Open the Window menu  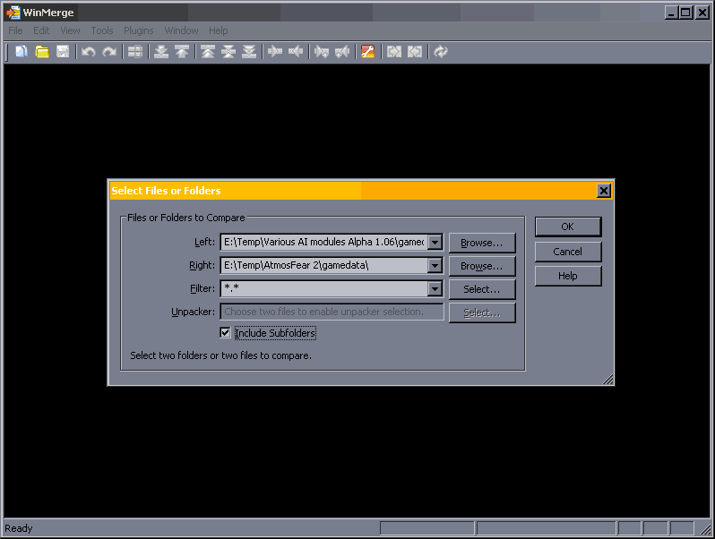click(181, 30)
